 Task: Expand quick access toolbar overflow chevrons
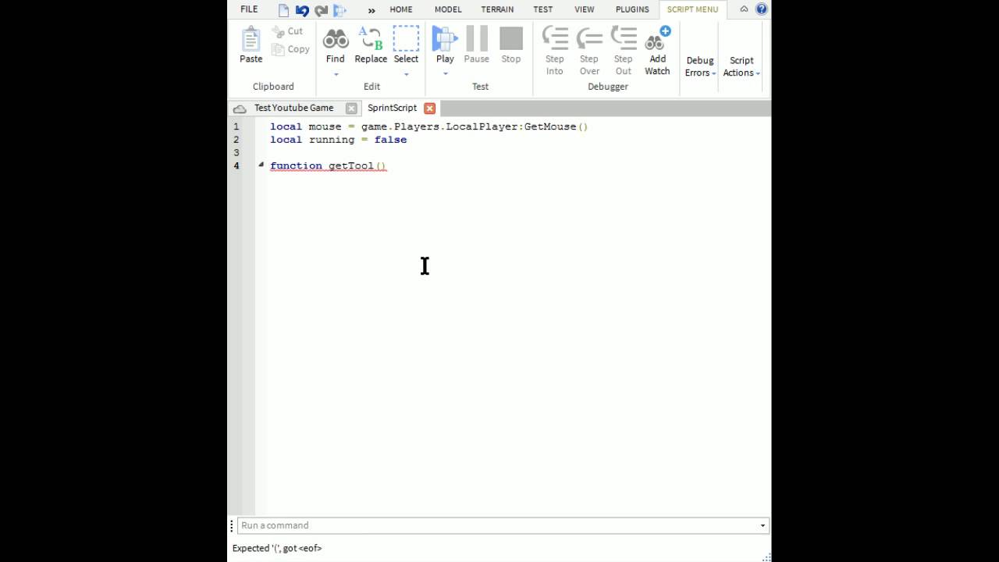coord(372,10)
